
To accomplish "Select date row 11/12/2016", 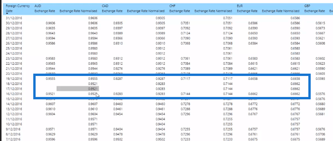I will click(14, 119).
